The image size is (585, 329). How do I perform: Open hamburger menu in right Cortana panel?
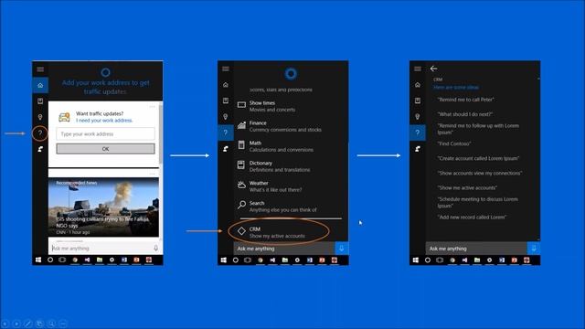tap(418, 69)
